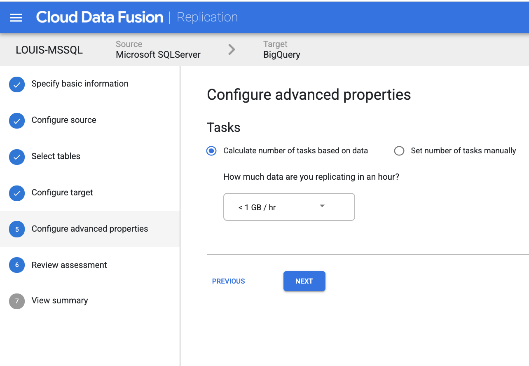Click the checkmark icon beside Configure target
Image resolution: width=529 pixels, height=366 pixels.
click(x=17, y=193)
